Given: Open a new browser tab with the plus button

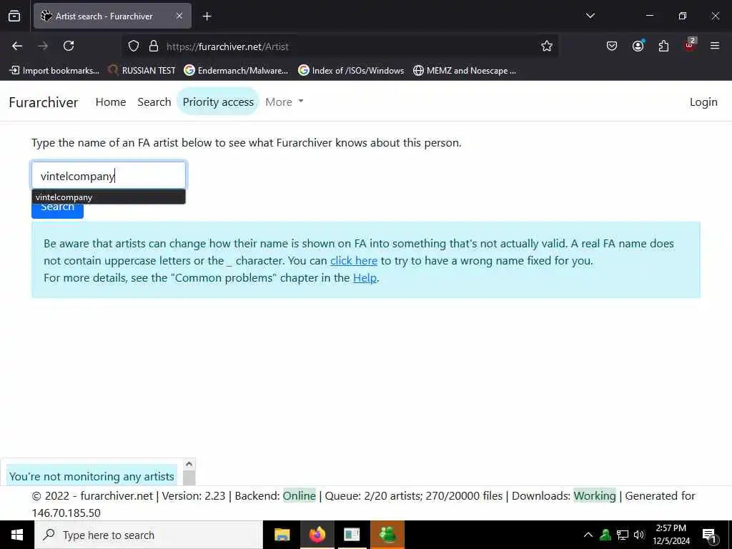Looking at the screenshot, I should click(x=207, y=16).
